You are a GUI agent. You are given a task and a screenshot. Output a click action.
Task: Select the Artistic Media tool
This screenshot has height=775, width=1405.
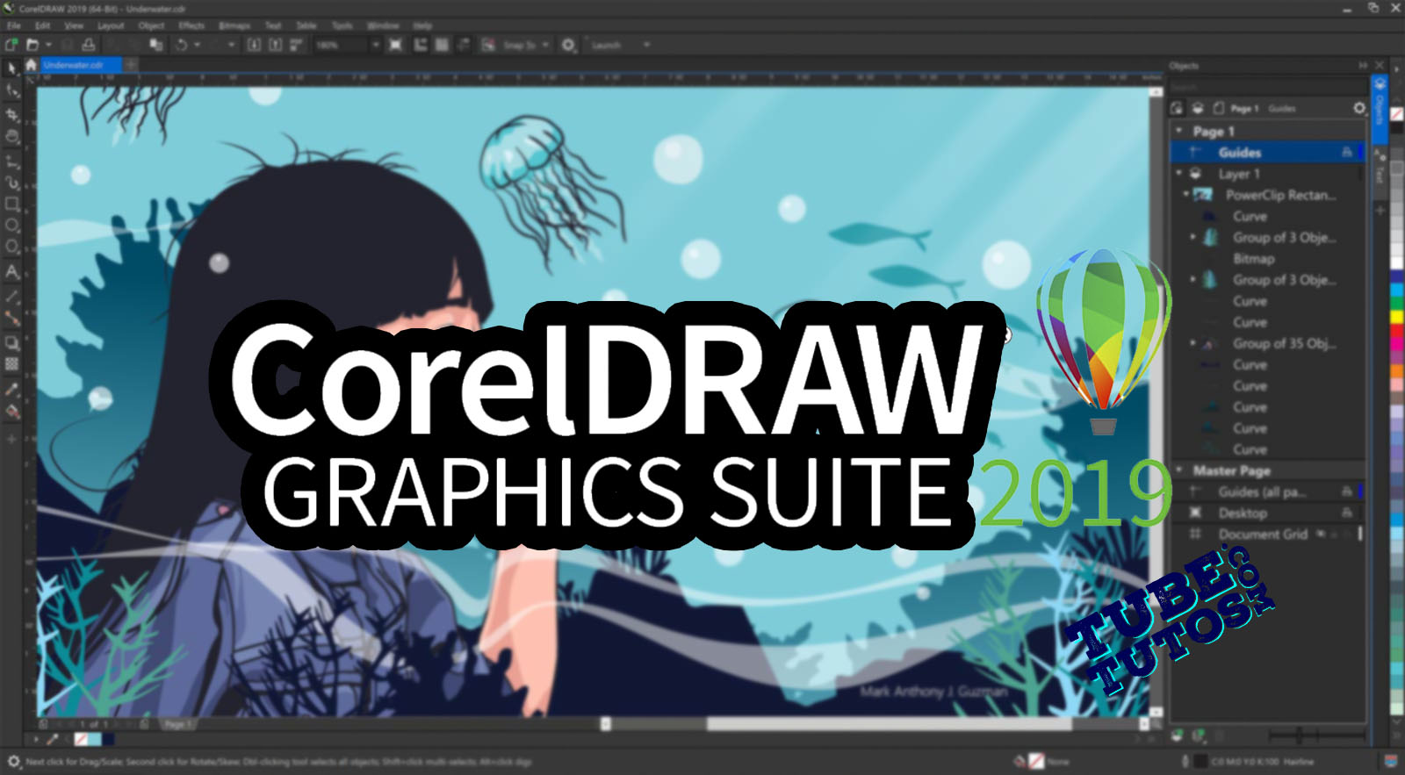pyautogui.click(x=11, y=183)
